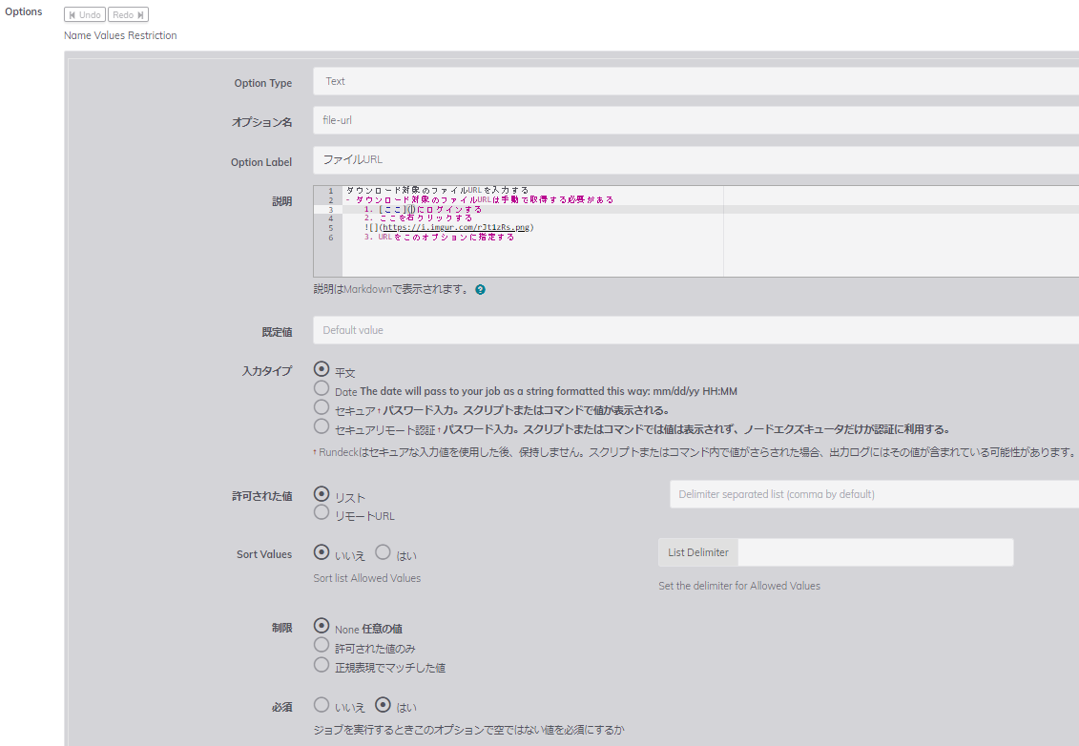Click the List Delimiter input field
The image size is (1079, 746).
[x=875, y=552]
